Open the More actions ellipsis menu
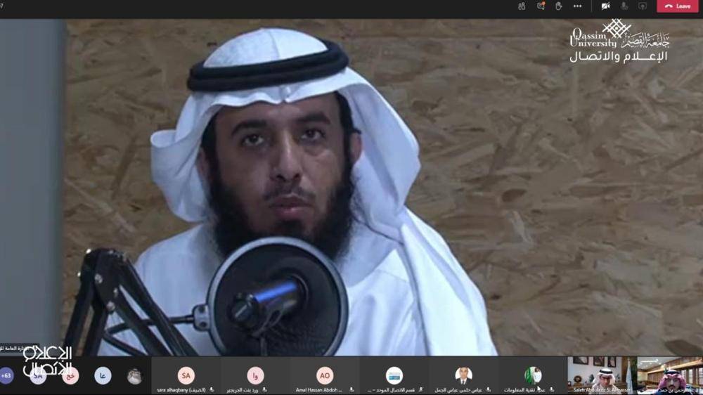 [577, 6]
